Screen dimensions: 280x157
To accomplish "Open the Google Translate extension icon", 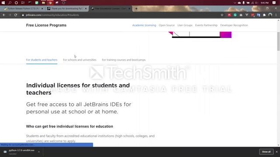I will [259, 15].
